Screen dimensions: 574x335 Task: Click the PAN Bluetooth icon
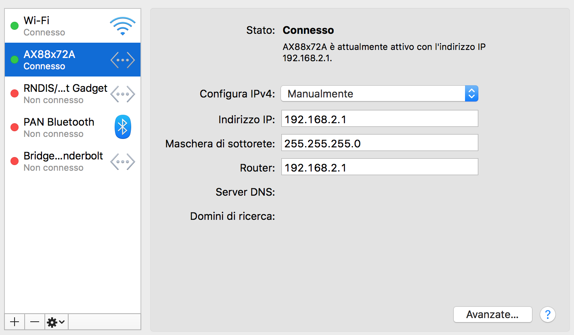pyautogui.click(x=123, y=127)
